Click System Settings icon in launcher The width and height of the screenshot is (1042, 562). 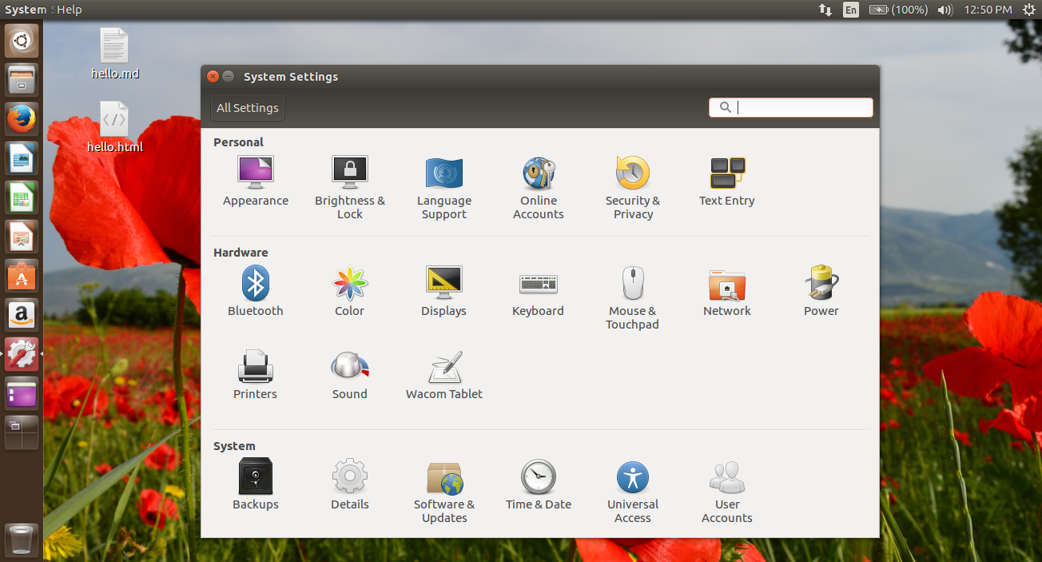[x=22, y=353]
